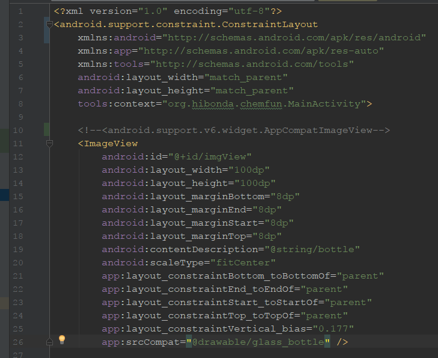The height and width of the screenshot is (358, 438).
Task: Click the layout_marginEnd attribute line
Action: pyautogui.click(x=191, y=210)
